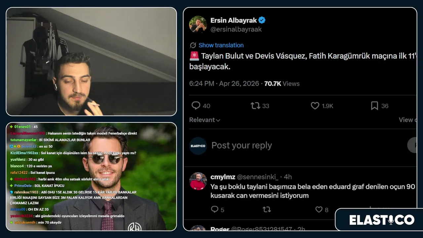Screen dimensions: 423x238
Task: Click the Post your reply field
Action: [242, 145]
